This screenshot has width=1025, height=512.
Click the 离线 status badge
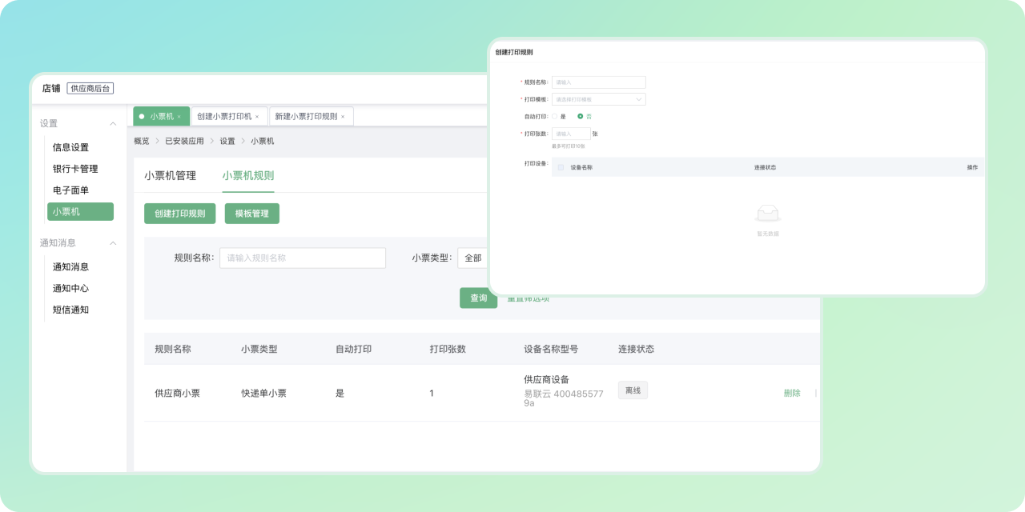[633, 390]
